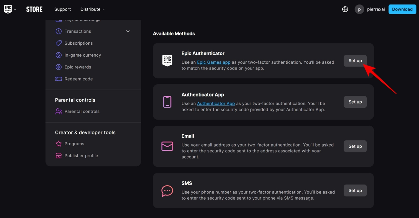
Task: Set up Epic Authenticator two-factor method
Action: pyautogui.click(x=355, y=60)
